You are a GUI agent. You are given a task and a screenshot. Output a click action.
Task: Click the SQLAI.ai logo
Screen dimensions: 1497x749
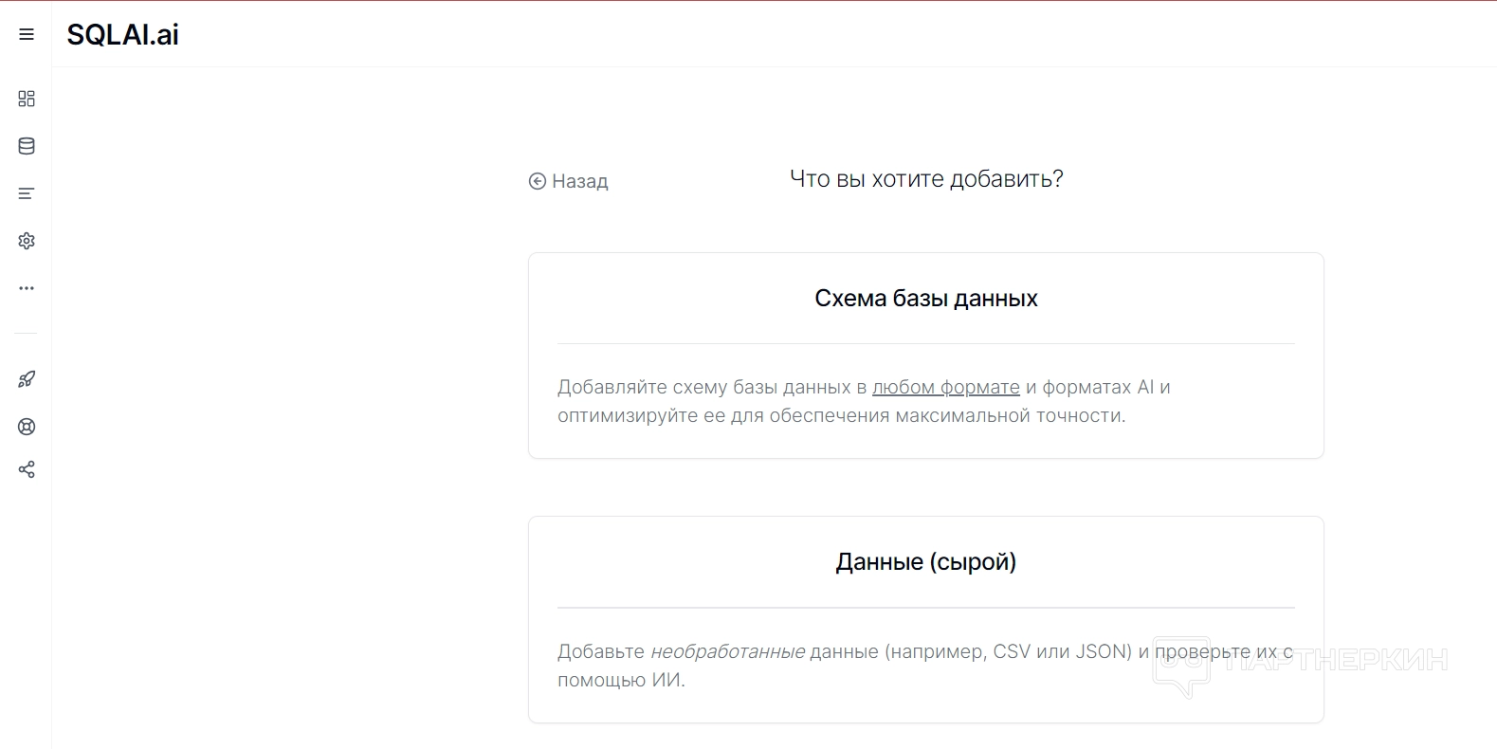tap(122, 35)
